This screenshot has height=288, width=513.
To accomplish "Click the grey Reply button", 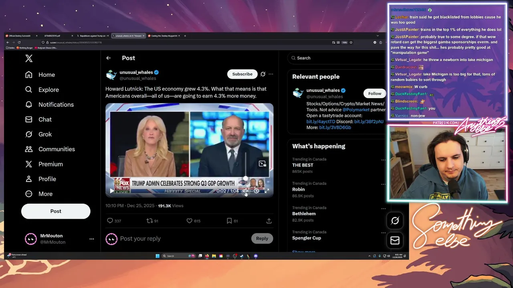I will (x=262, y=238).
